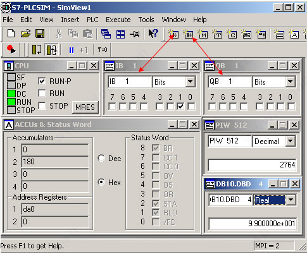Select the Dec radio button
The image size is (307, 254).
[x=101, y=158]
